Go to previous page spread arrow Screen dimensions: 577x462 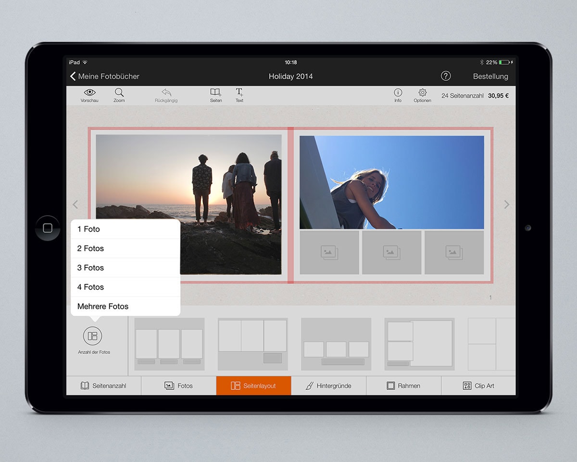click(x=75, y=205)
